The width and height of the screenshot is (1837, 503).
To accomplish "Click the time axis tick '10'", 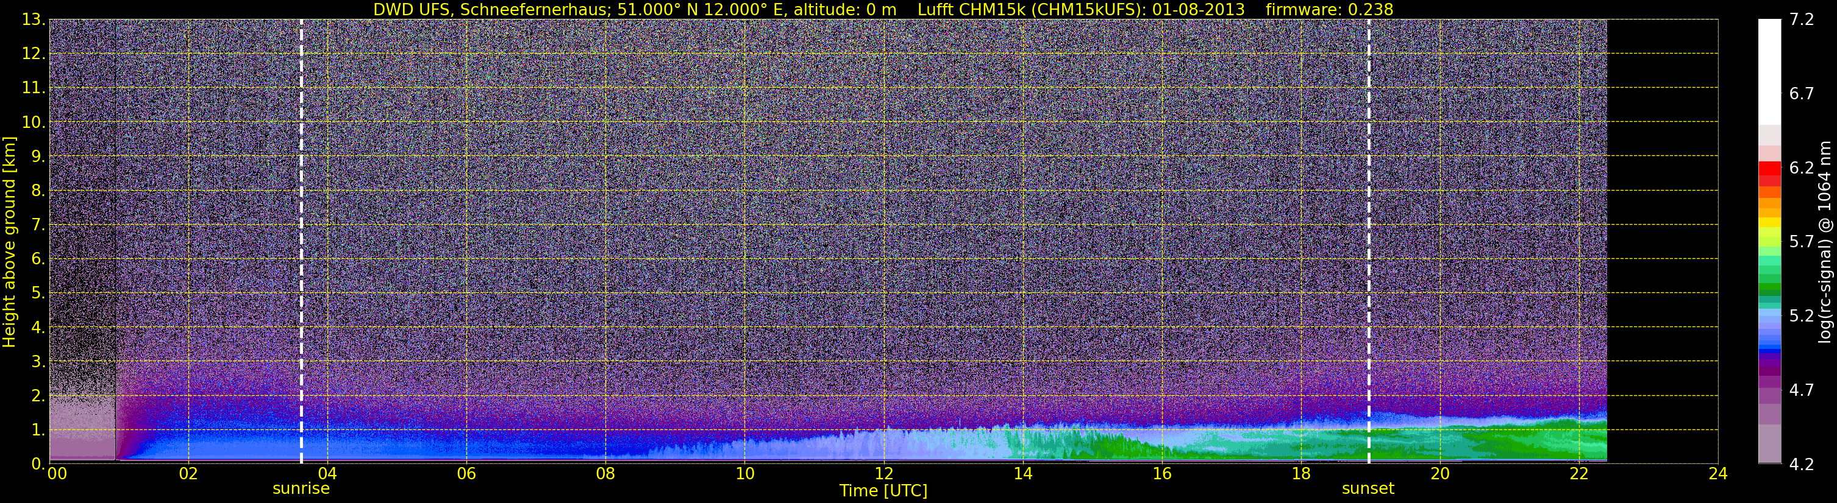I will click(x=744, y=474).
